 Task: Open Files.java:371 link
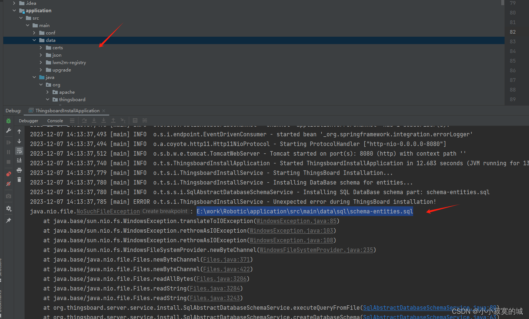[x=227, y=259]
